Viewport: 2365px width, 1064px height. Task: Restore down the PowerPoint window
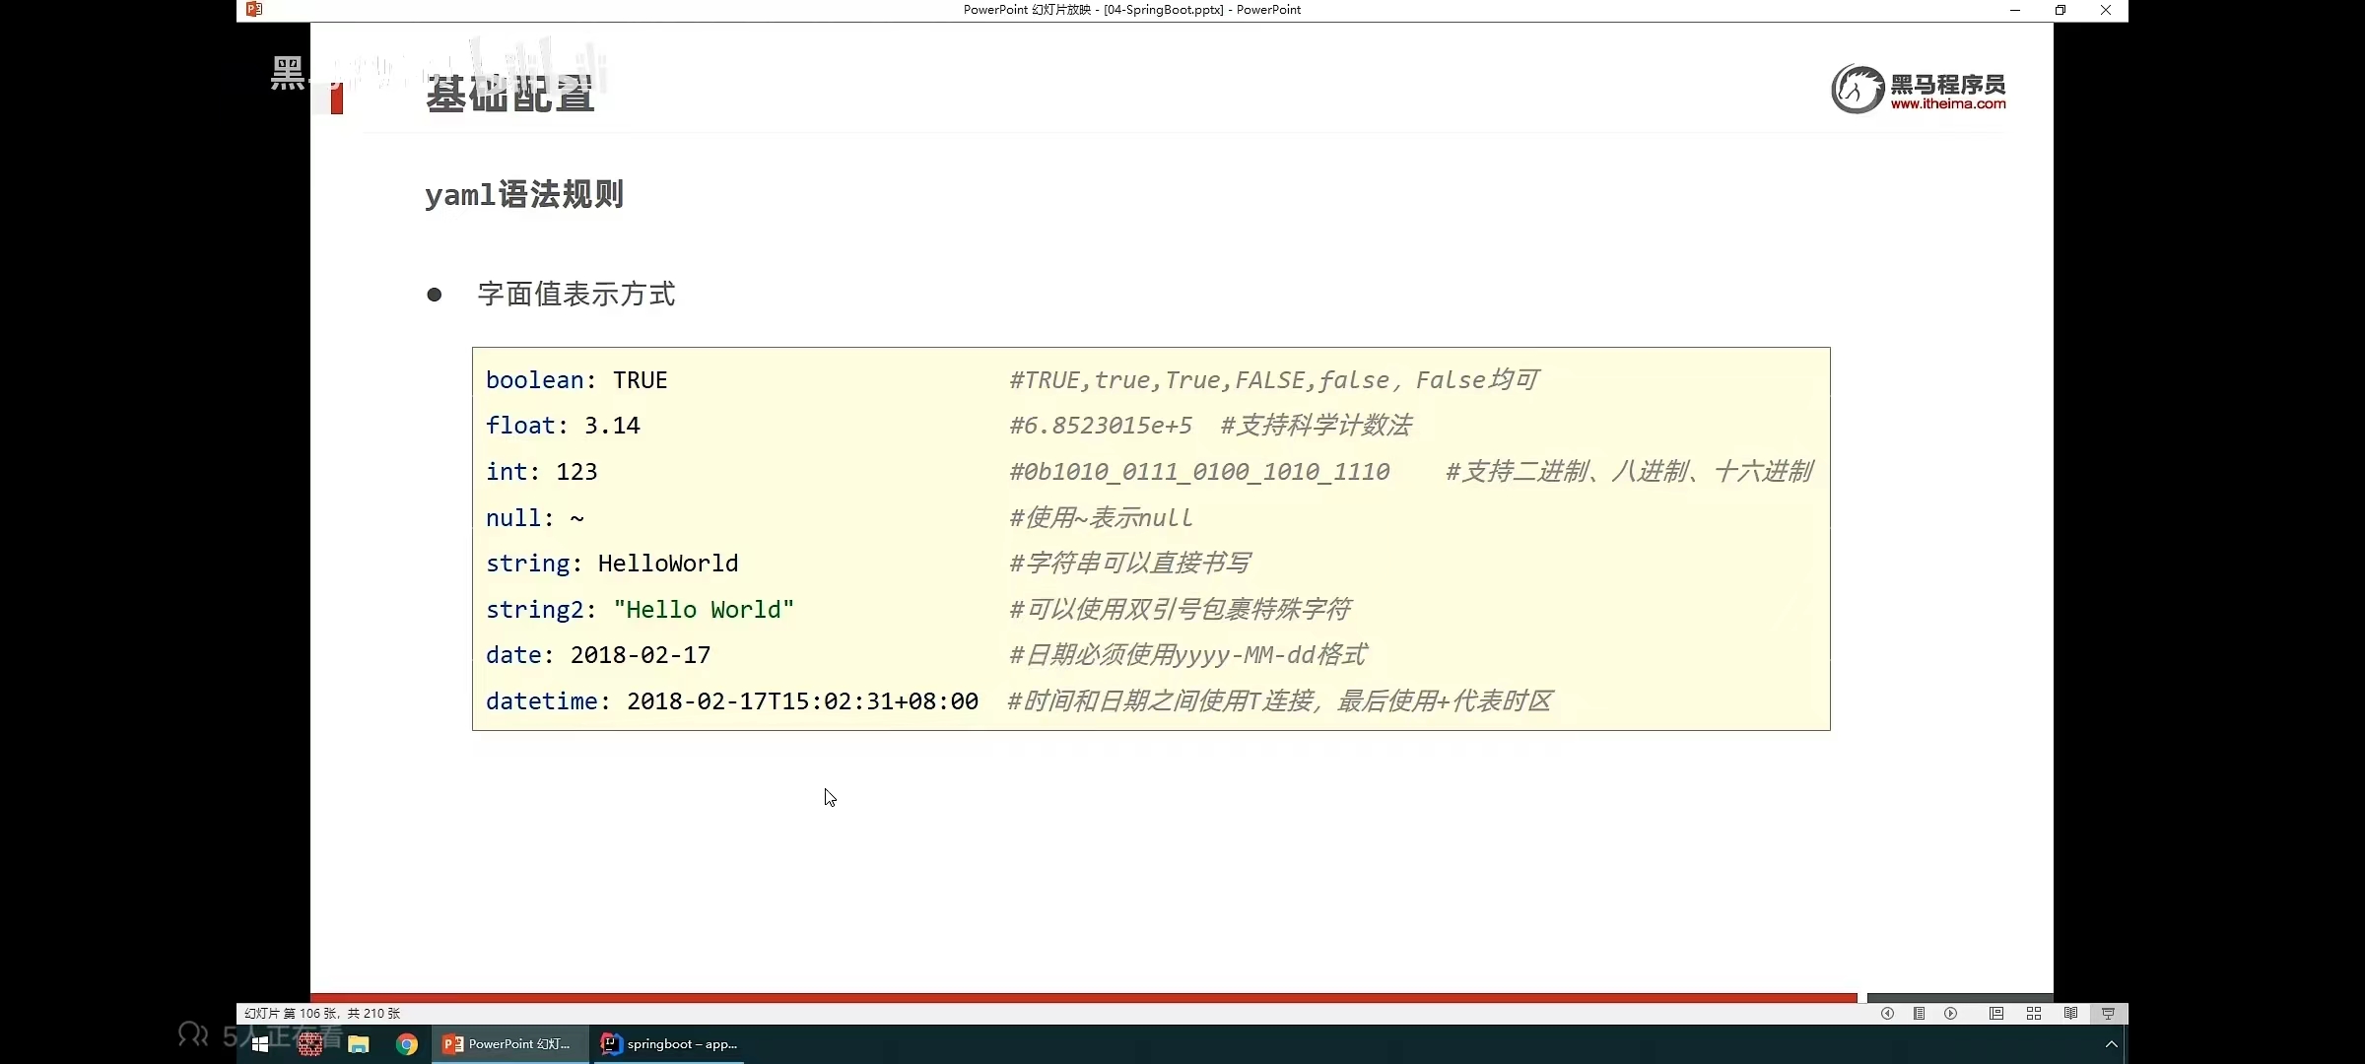click(2060, 10)
